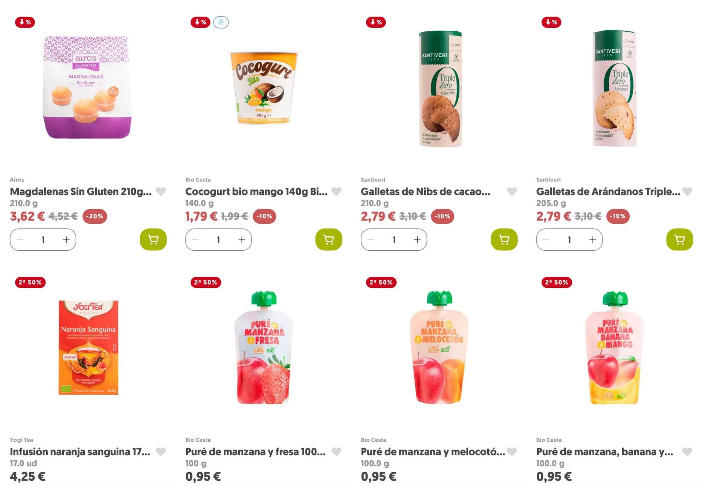Click quantity field for Cocogurt bio mango

(x=219, y=240)
